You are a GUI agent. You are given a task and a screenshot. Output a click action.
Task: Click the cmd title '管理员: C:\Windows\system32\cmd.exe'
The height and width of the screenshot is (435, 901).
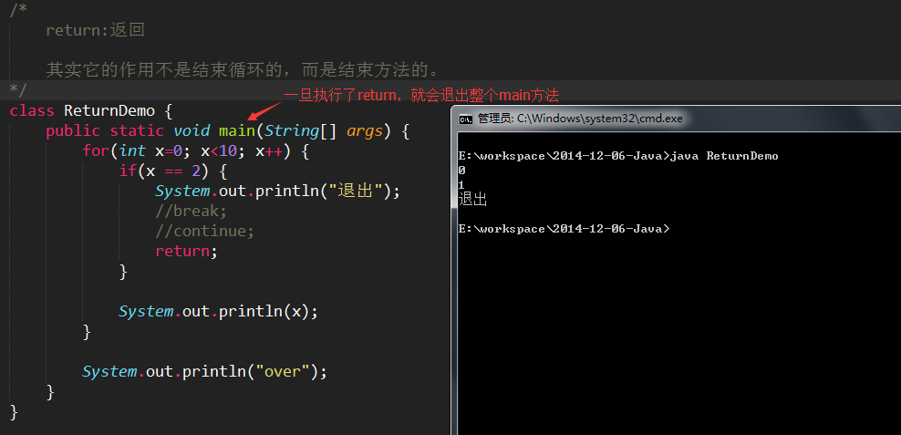coord(580,119)
